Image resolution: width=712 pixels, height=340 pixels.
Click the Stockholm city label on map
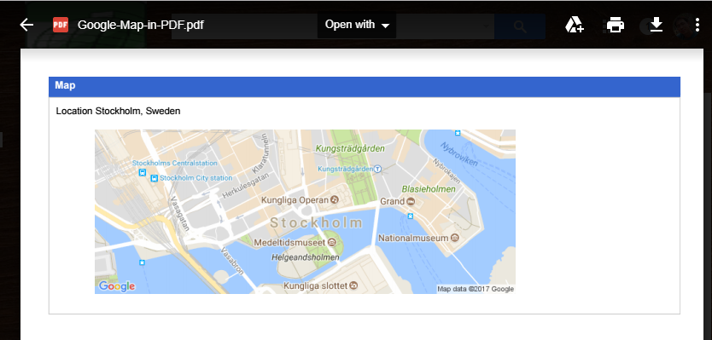tap(317, 223)
